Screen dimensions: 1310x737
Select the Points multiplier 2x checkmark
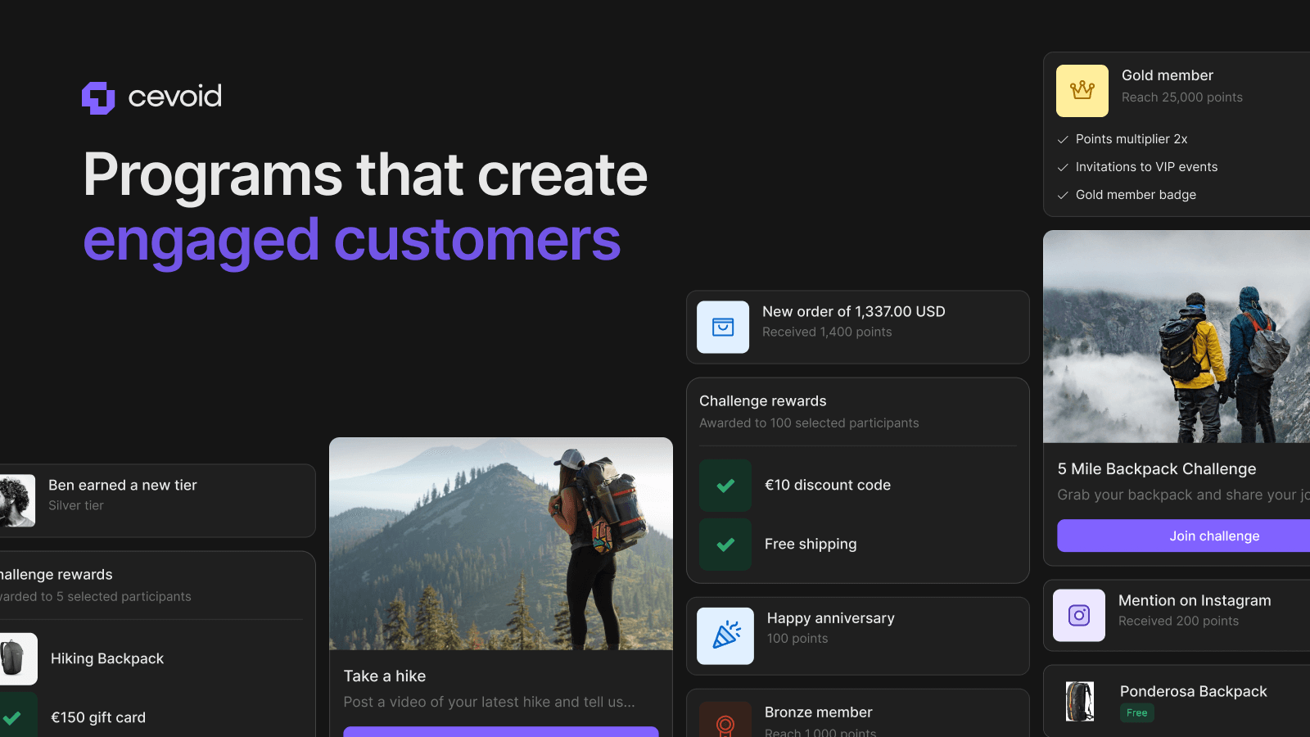click(1063, 140)
